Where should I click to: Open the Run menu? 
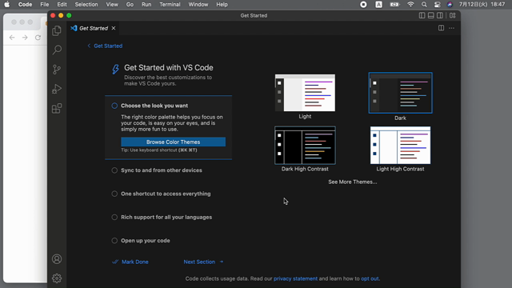coord(146,5)
